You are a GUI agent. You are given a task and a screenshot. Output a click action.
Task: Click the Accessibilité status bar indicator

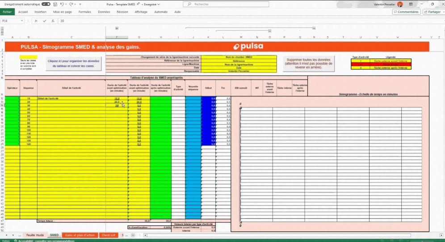[44, 241]
